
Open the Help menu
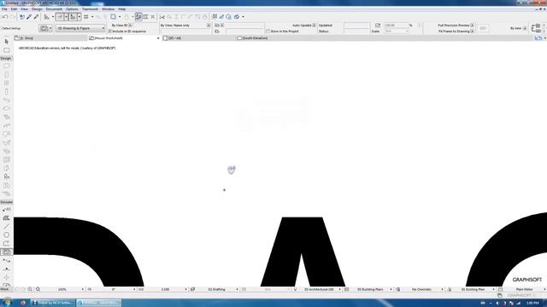tap(121, 9)
